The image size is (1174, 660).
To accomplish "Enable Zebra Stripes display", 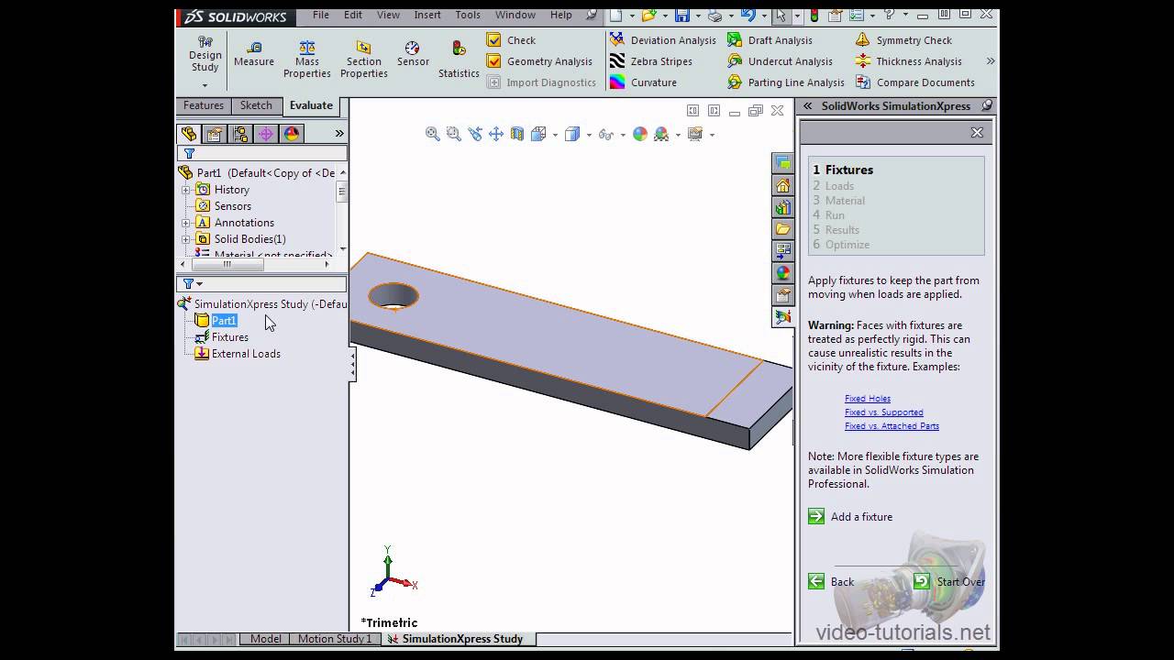I will [x=651, y=61].
